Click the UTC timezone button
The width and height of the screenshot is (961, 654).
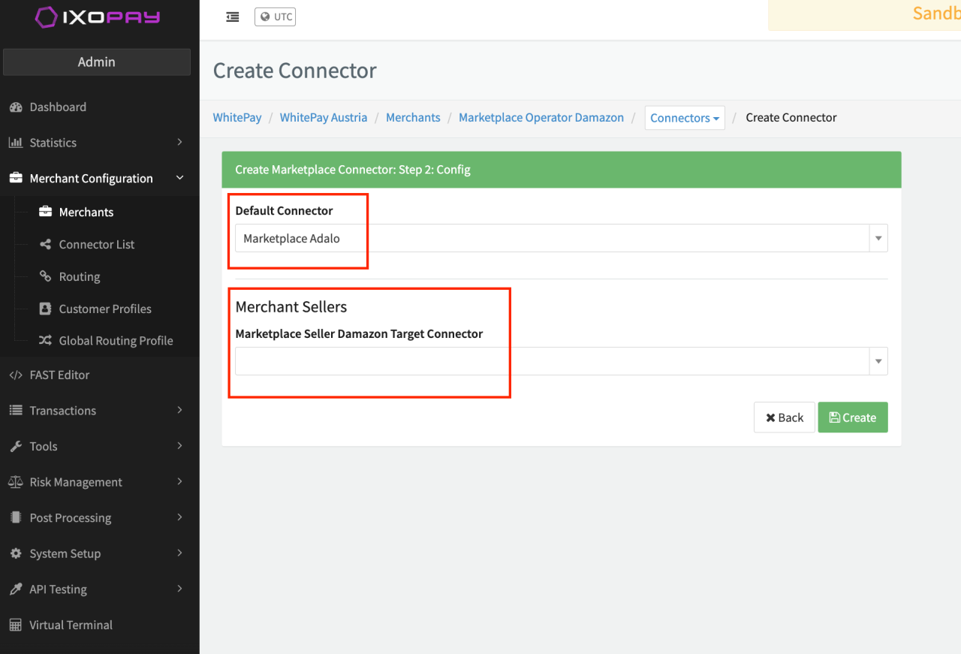[x=276, y=17]
